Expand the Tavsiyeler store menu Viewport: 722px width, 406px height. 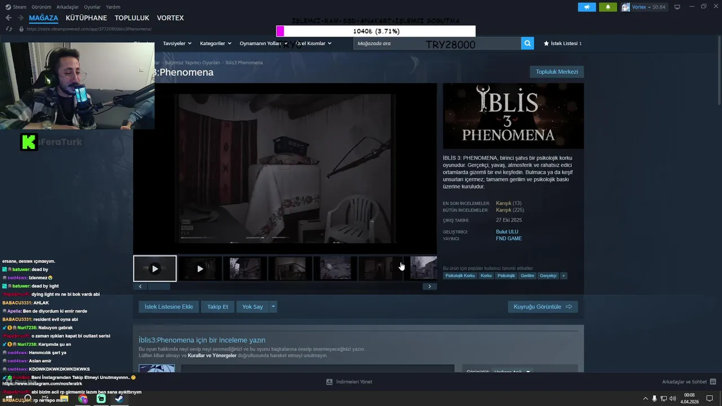pyautogui.click(x=177, y=43)
